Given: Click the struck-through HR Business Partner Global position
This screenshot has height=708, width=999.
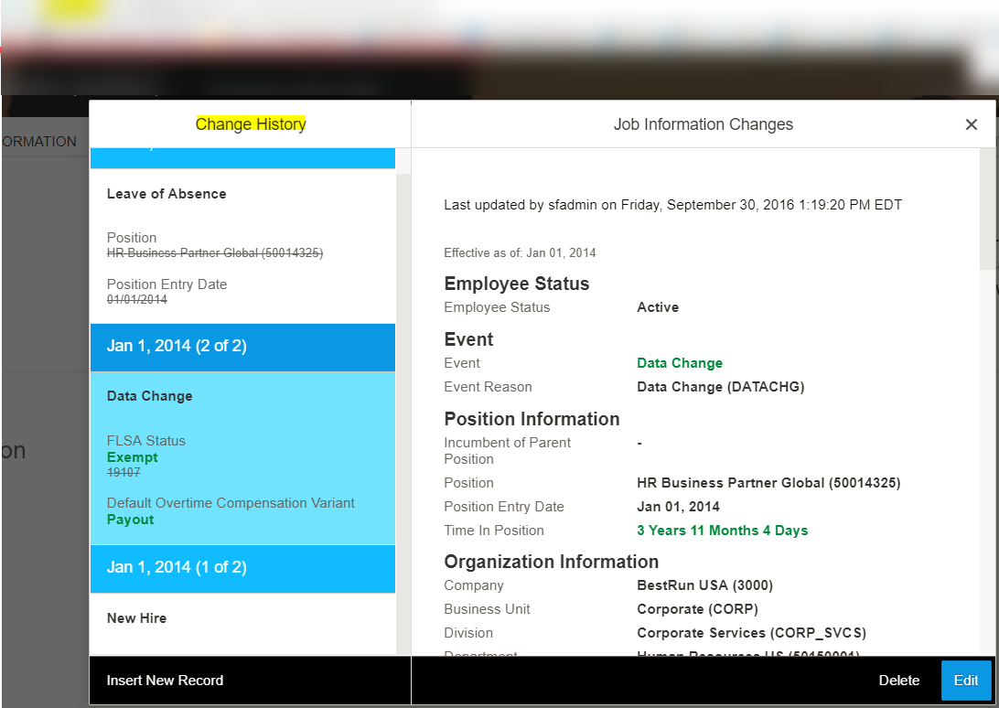Looking at the screenshot, I should click(x=215, y=253).
